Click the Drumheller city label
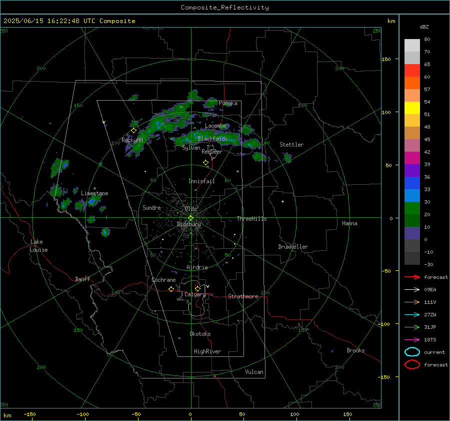This screenshot has height=421, width=450. click(x=293, y=247)
